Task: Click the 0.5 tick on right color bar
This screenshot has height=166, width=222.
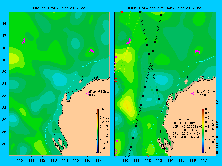Action: pyautogui.click(x=207, y=109)
